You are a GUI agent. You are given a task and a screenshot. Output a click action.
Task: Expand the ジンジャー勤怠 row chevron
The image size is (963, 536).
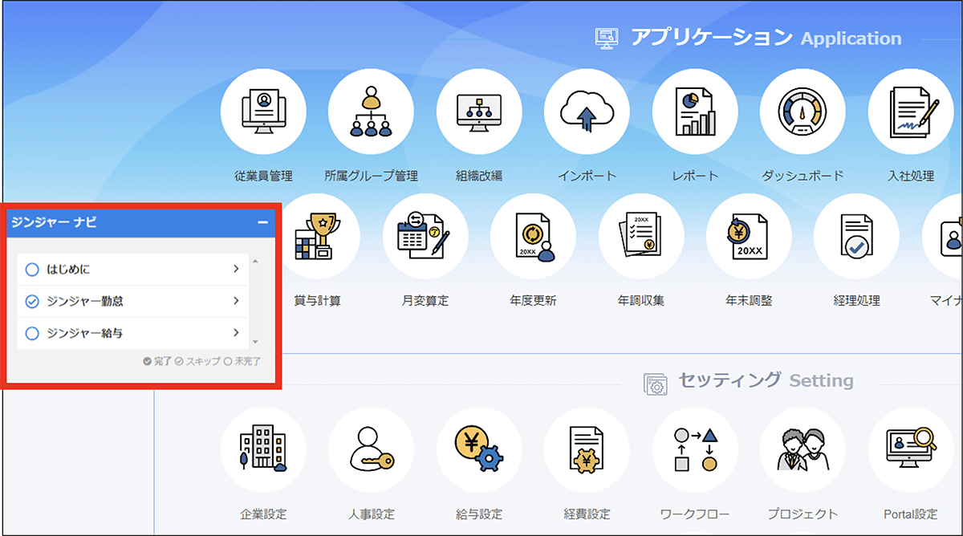[236, 301]
